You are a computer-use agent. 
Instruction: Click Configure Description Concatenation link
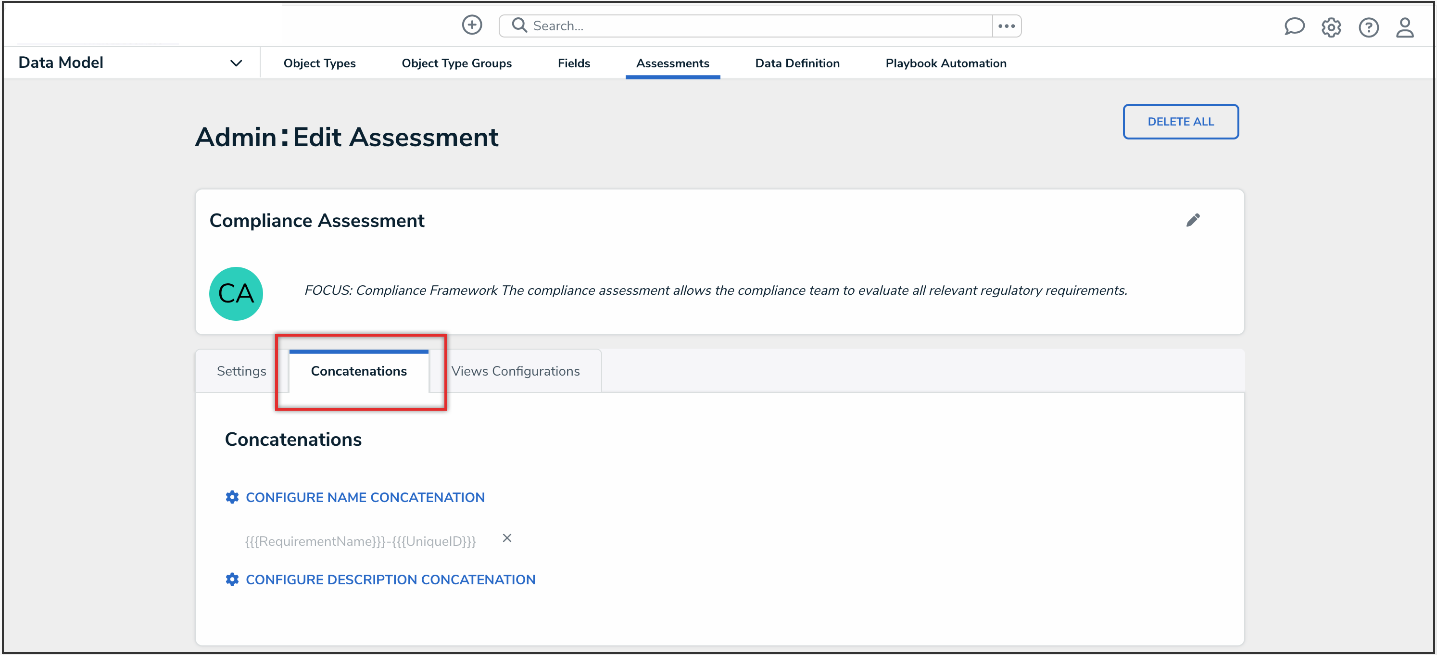pyautogui.click(x=390, y=579)
